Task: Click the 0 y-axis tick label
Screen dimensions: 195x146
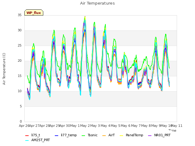Action: pos(21,122)
